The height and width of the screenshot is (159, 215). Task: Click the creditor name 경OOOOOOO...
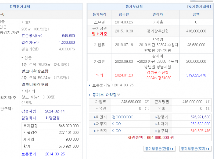click(124, 117)
